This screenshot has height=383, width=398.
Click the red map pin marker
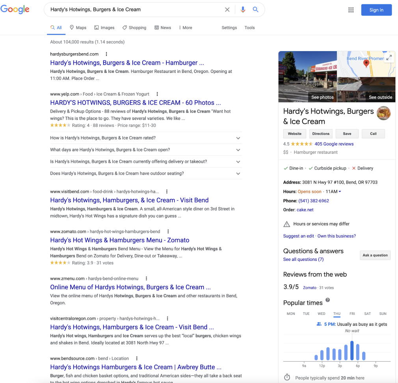coord(366,63)
